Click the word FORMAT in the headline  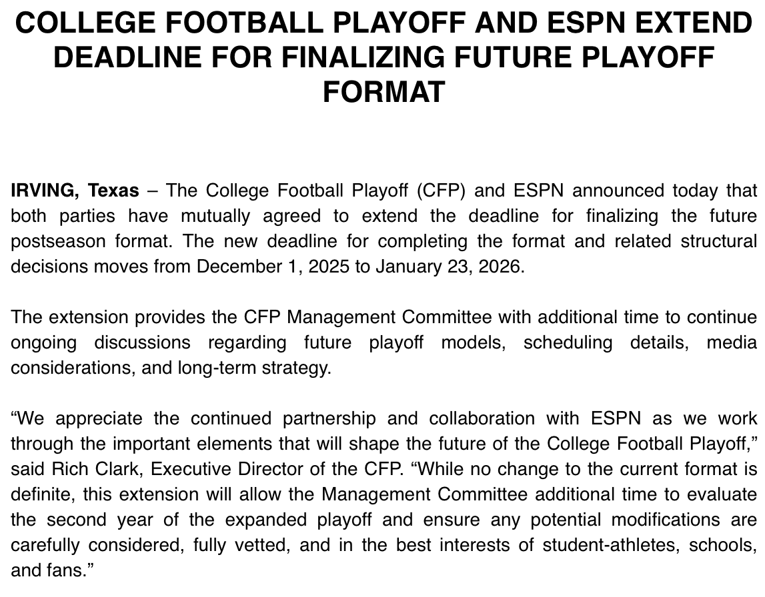[x=383, y=91]
